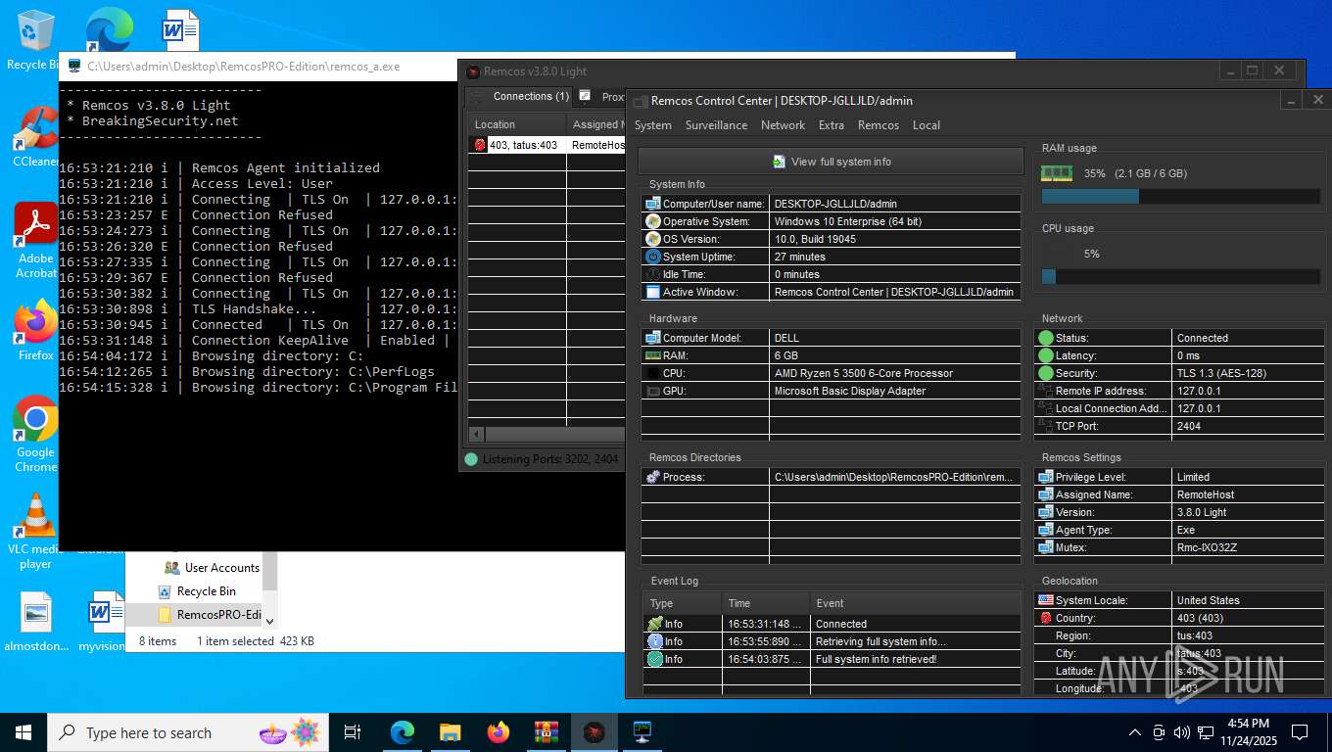Select 'AMD Ryzen 5 3500 6-Core Processor' value
The image size is (1332, 752).
[x=863, y=373]
